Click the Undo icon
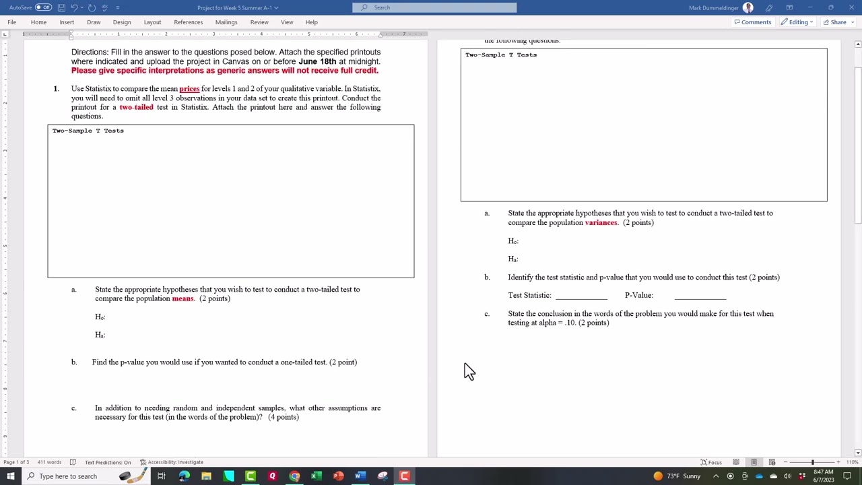Viewport: 862px width, 485px height. coord(73,7)
